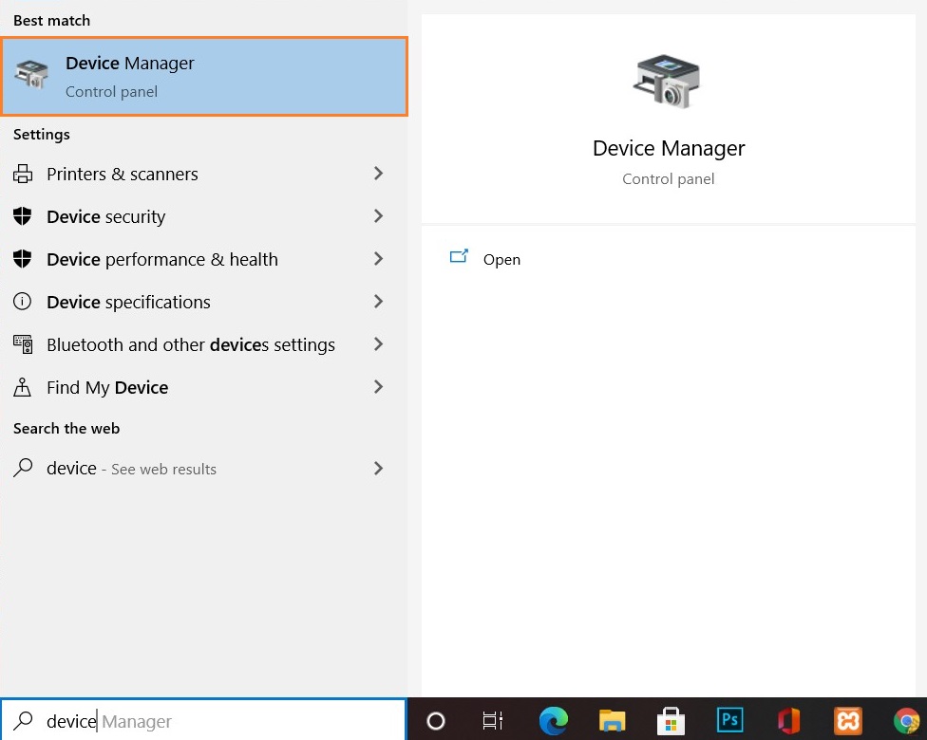Expand Bluetooth and other devices settings
Image resolution: width=927 pixels, height=740 pixels.
[x=190, y=344]
